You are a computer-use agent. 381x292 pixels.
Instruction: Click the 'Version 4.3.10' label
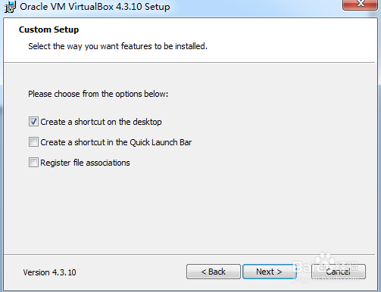point(49,272)
